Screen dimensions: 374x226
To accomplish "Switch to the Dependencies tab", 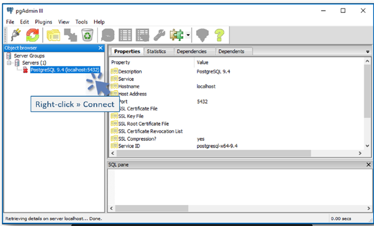I will (x=192, y=51).
